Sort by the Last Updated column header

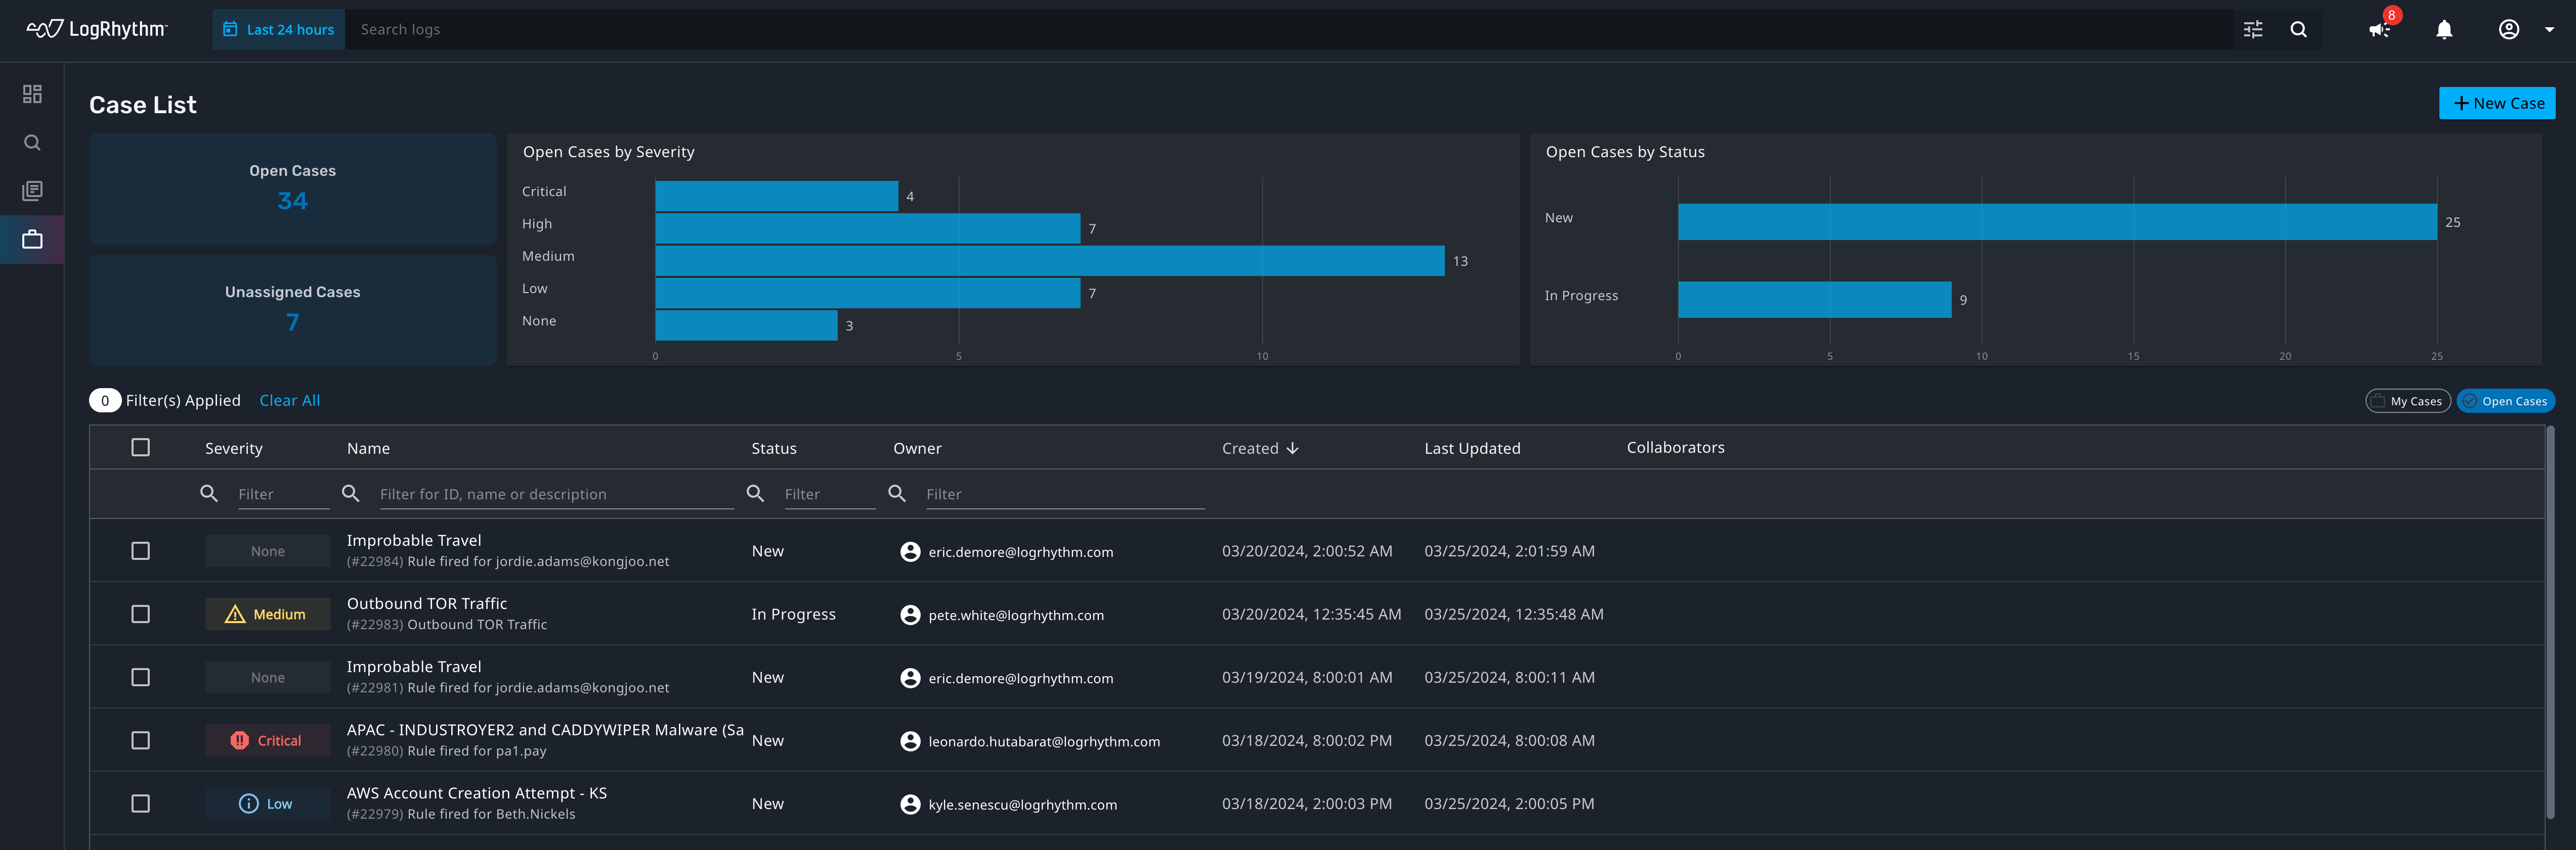point(1472,448)
